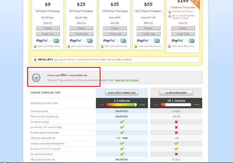The height and width of the screenshot is (163, 233).
Task: Click red X for Parallel downloads
Action: (x=176, y=122)
